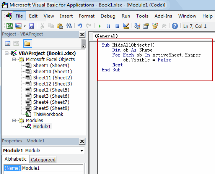Viewport: 215px width, 174px height.
Task: Open Properties Window toolbar icon
Action: (146, 26)
